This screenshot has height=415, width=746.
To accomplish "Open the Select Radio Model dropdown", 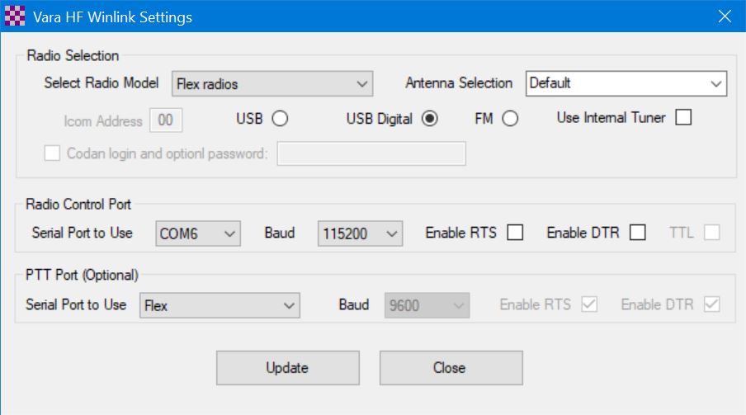I will [272, 84].
